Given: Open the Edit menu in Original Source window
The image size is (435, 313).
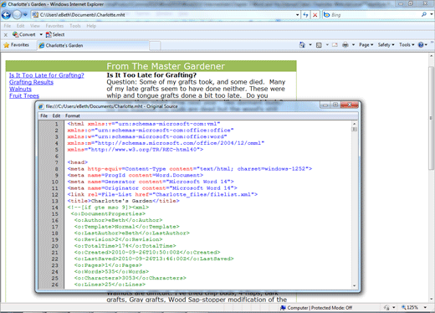Looking at the screenshot, I should click(x=56, y=115).
